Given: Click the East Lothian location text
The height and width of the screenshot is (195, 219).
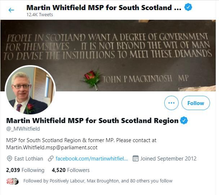Looking at the screenshot, I should [29, 159].
